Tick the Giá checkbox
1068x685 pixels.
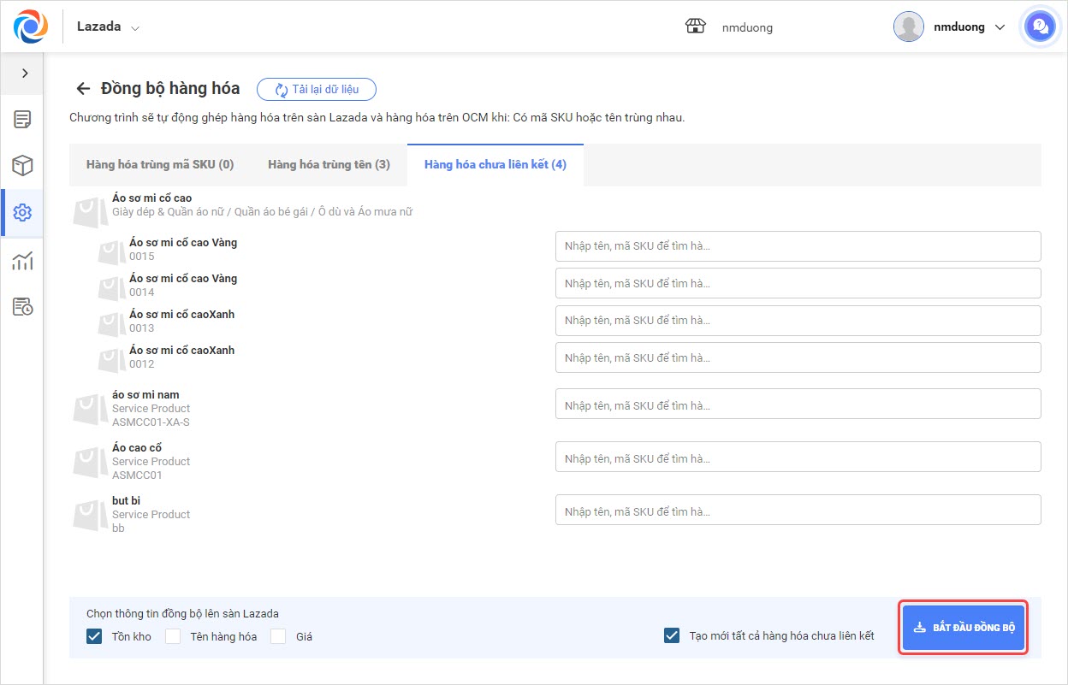[x=278, y=636]
